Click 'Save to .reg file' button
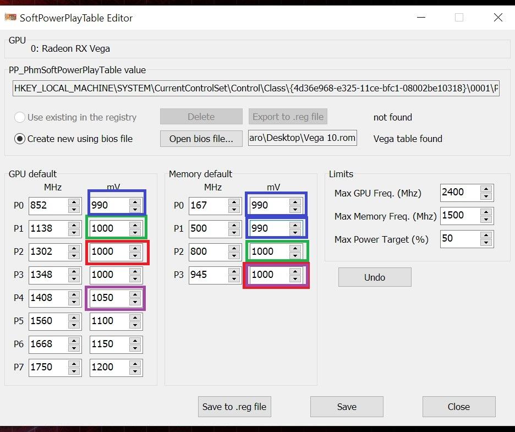Image resolution: width=515 pixels, height=432 pixels. [234, 407]
